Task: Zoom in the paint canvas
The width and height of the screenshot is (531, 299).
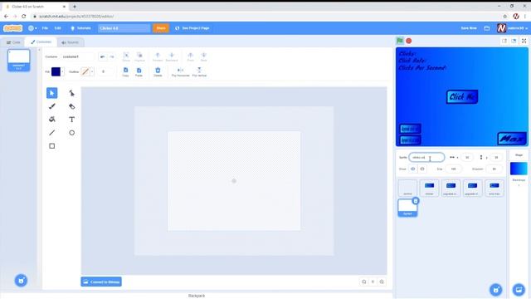Action: pos(382,282)
